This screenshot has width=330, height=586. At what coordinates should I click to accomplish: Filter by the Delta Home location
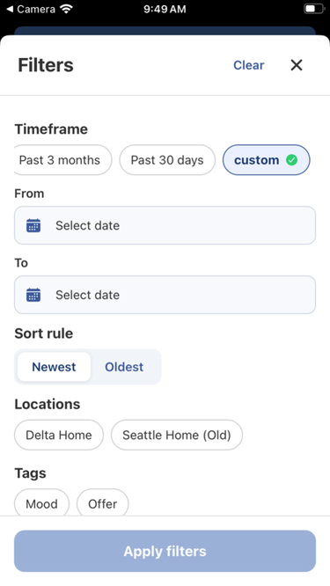click(59, 435)
